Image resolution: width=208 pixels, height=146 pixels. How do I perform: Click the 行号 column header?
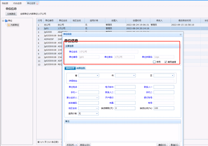coord(40,21)
